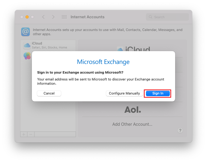Click Add Other Account… option
Screen dimensions: 207x162
132,124
